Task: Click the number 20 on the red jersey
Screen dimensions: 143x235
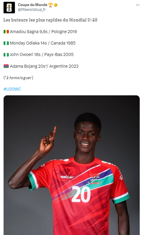Action: coord(81,194)
